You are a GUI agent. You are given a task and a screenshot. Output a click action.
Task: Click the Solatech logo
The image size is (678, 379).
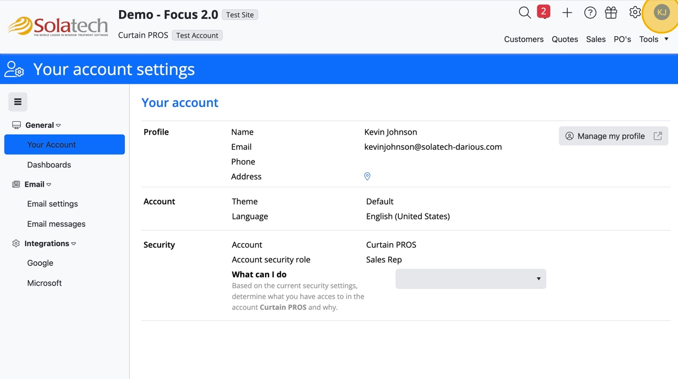(58, 26)
